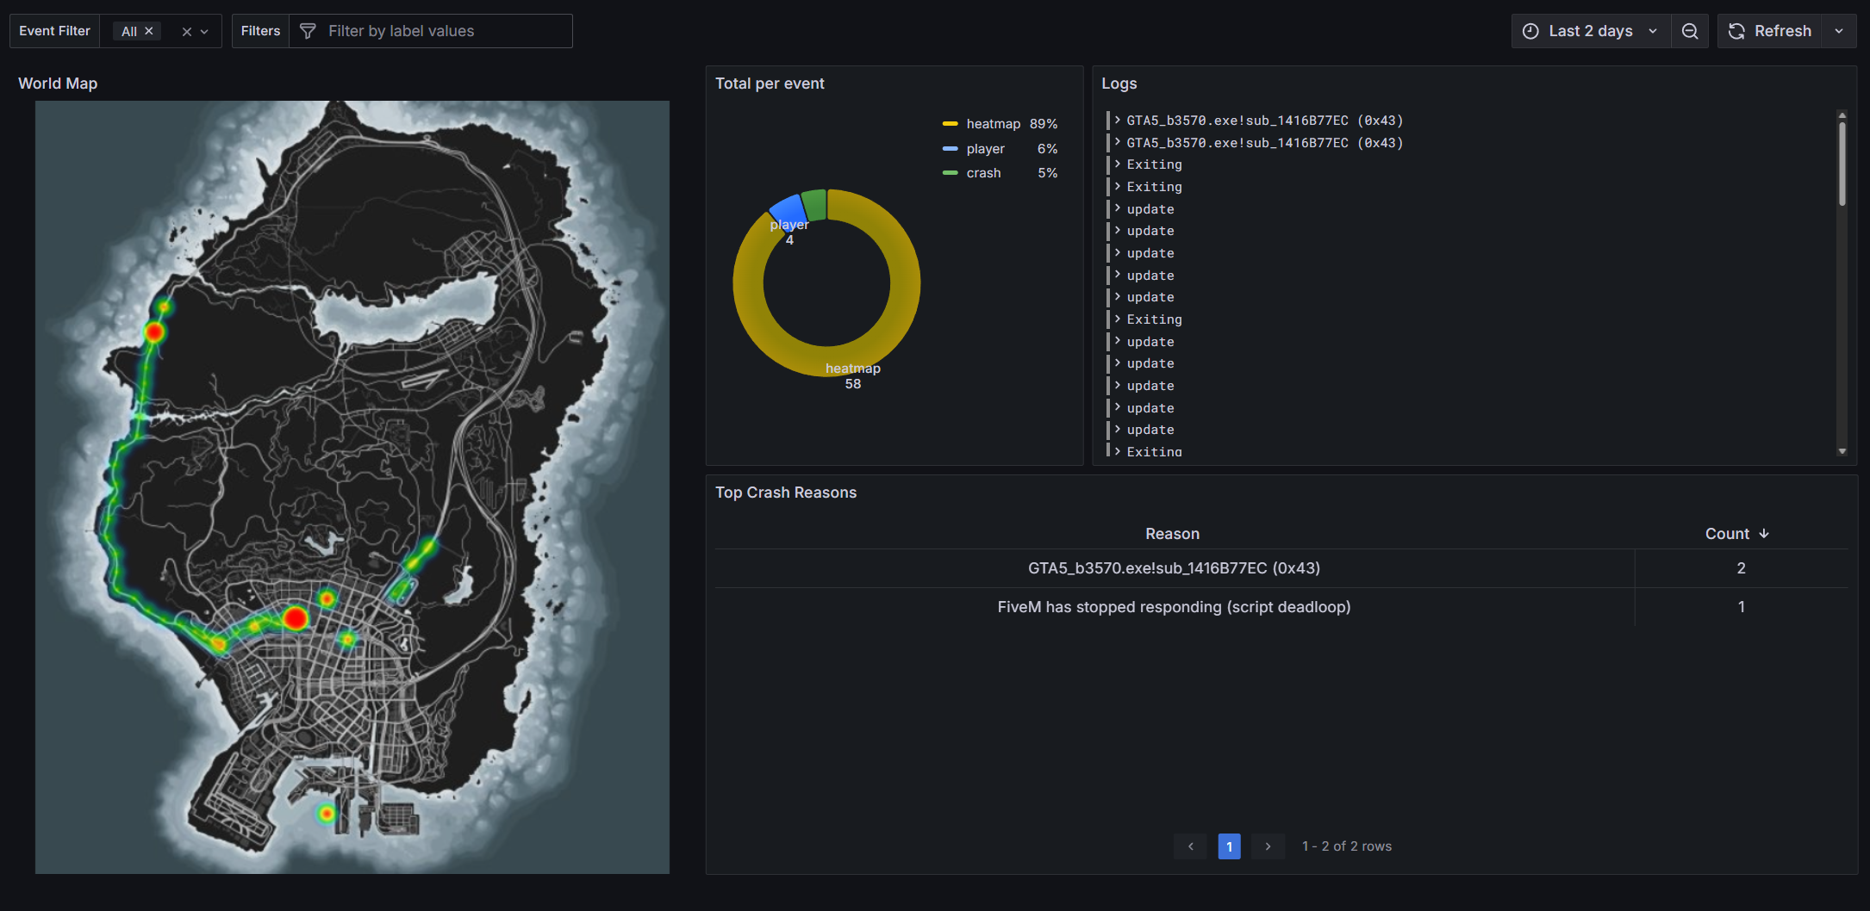Screen dimensions: 1870x911
Task: Expand the first Exiting log entry
Action: coord(1118,164)
